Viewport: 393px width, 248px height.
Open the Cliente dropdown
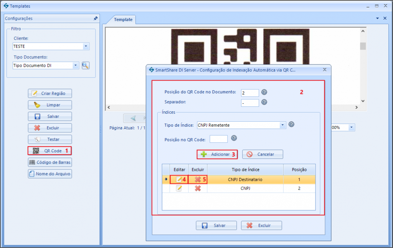[x=86, y=46]
